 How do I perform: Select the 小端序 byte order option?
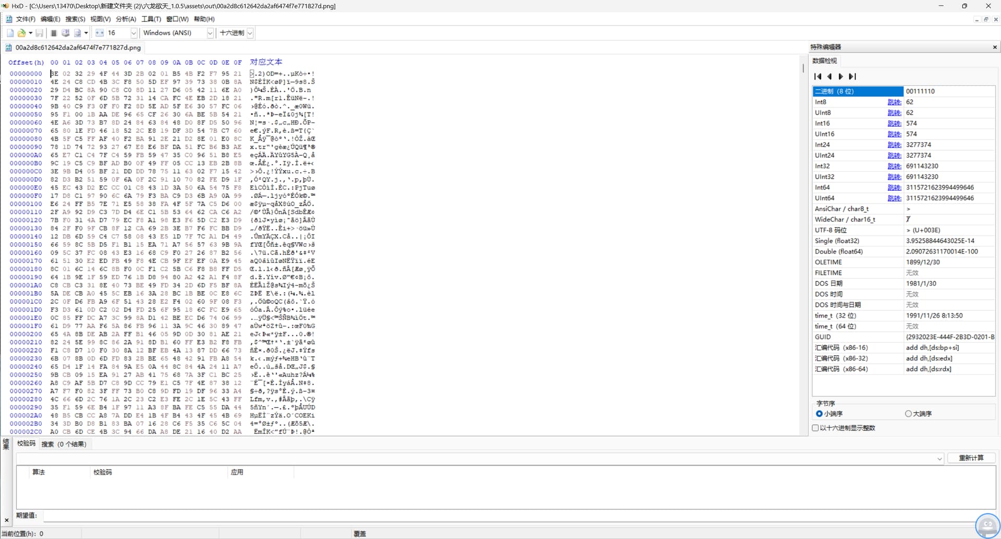pos(819,414)
